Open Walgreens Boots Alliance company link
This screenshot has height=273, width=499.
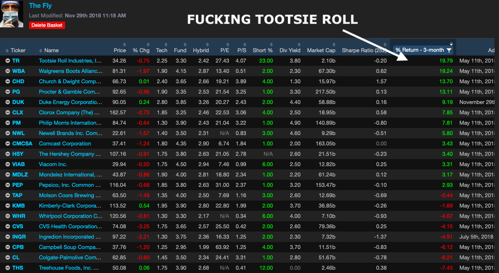70,71
